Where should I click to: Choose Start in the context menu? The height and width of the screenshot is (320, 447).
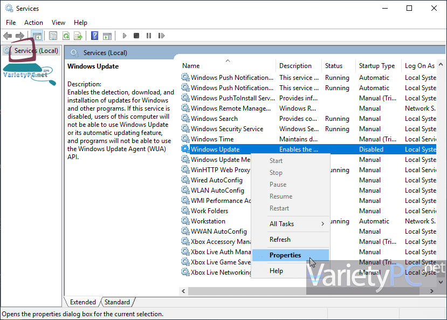(290, 161)
